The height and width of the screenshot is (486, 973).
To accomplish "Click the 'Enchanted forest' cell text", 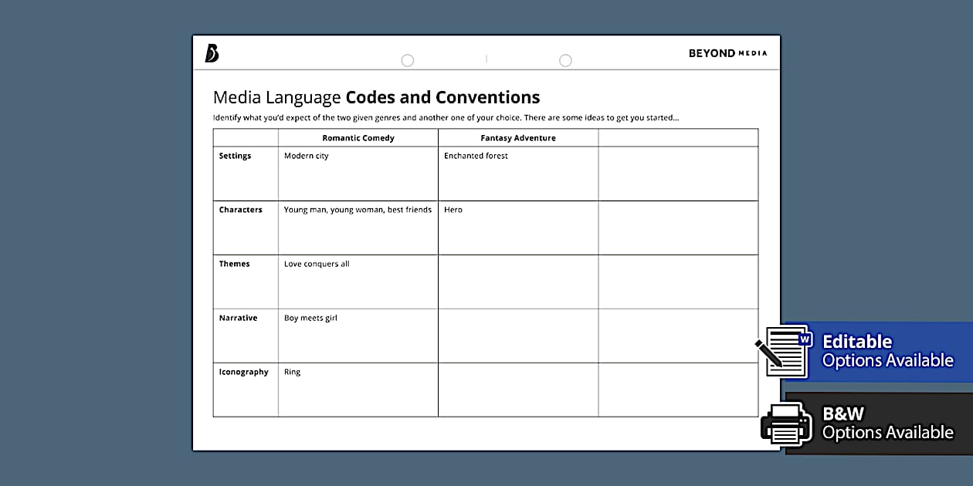I will [x=476, y=156].
